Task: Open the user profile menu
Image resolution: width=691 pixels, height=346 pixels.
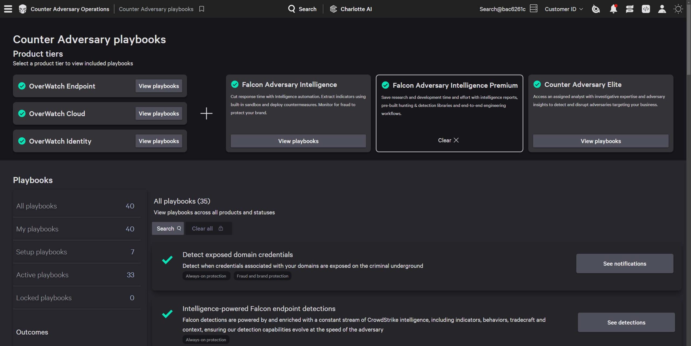Action: (x=662, y=9)
